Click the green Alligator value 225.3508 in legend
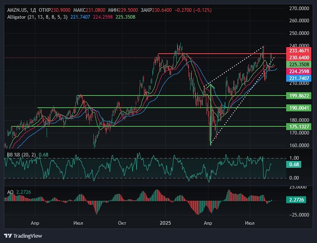The width and height of the screenshot is (317, 243). coord(125,17)
